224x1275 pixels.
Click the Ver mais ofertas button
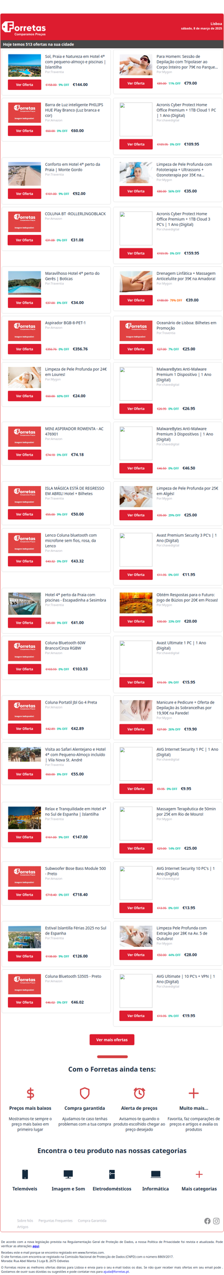112,1039
